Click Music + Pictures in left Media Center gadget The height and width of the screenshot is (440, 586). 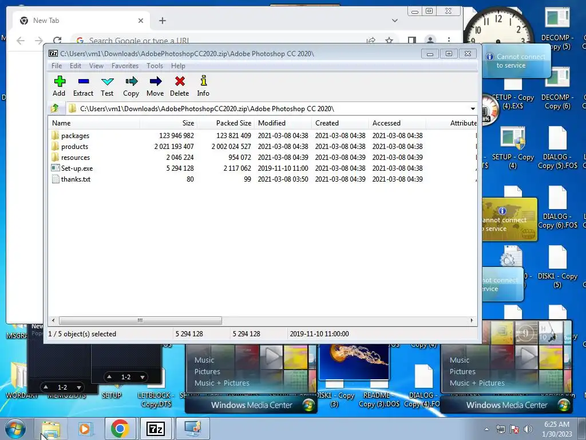(x=221, y=383)
